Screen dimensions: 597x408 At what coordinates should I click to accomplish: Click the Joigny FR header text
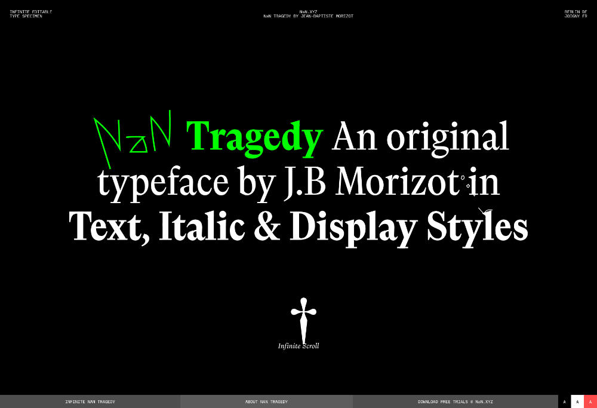(x=576, y=16)
